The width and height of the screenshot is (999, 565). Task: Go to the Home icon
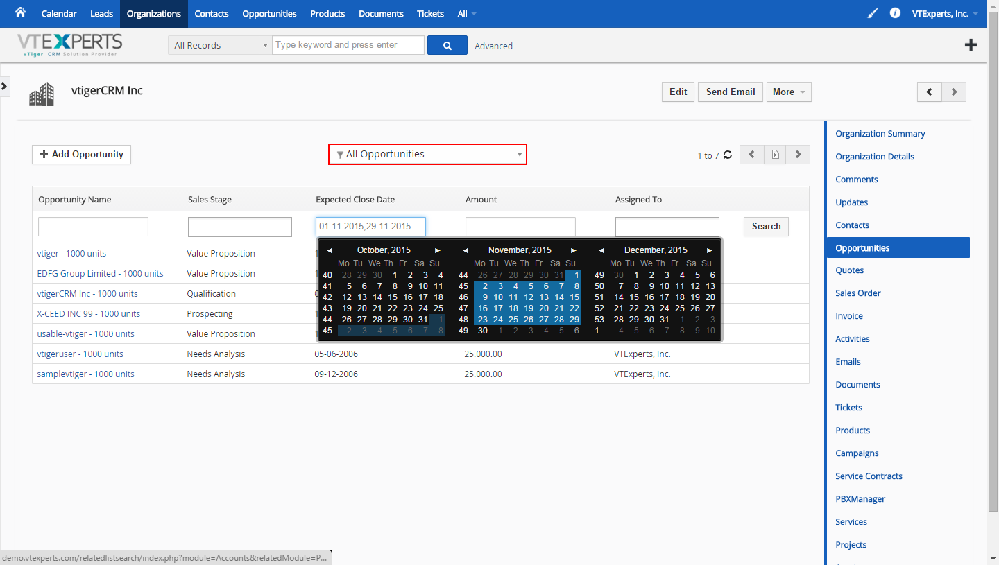tap(20, 13)
